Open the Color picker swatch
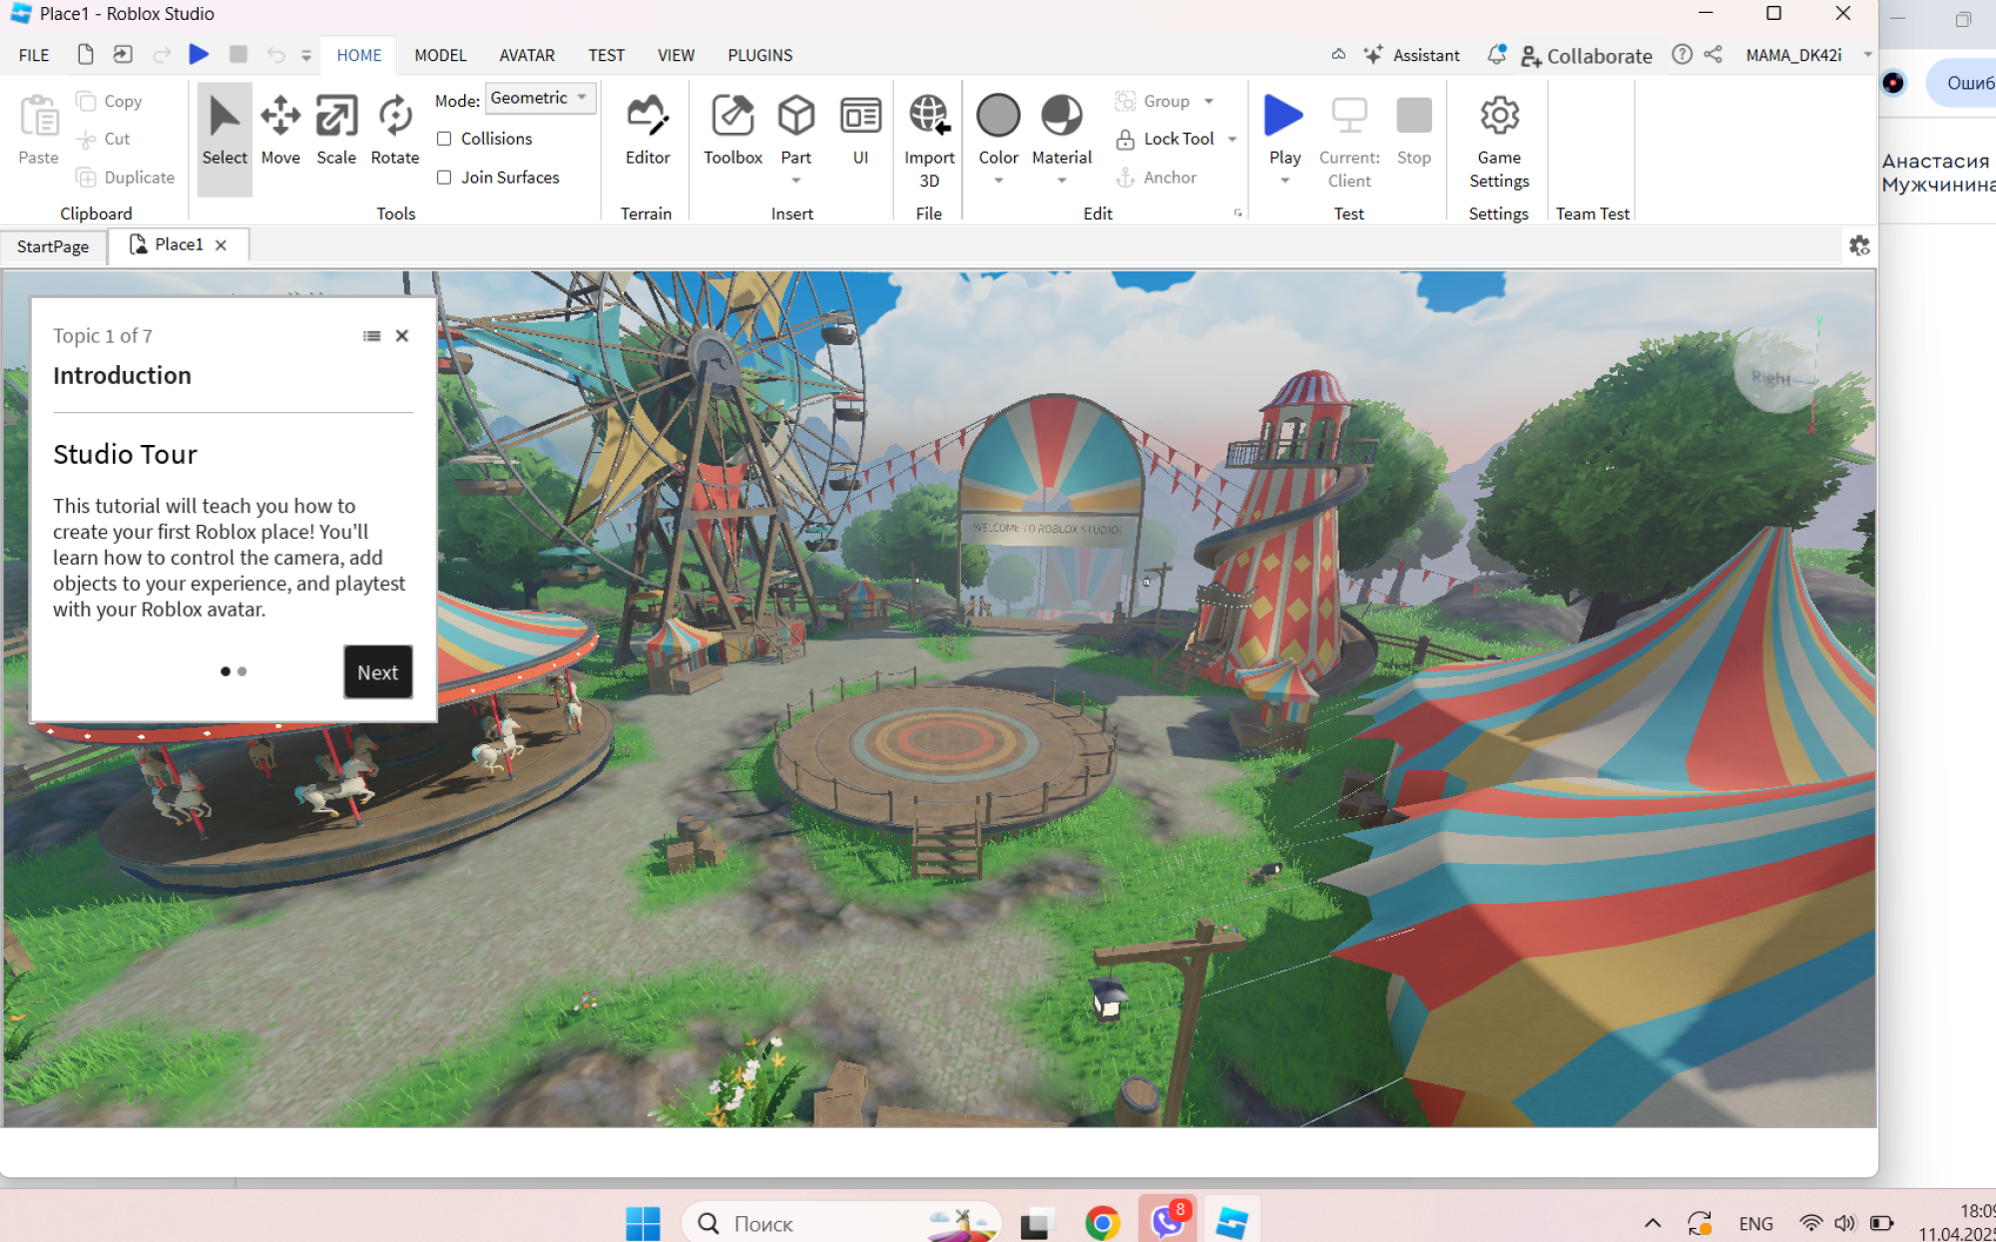 tap(998, 116)
